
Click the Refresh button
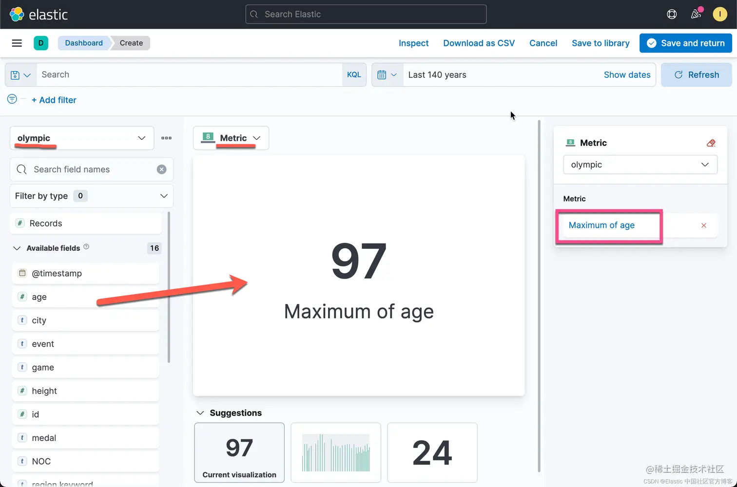click(x=697, y=75)
